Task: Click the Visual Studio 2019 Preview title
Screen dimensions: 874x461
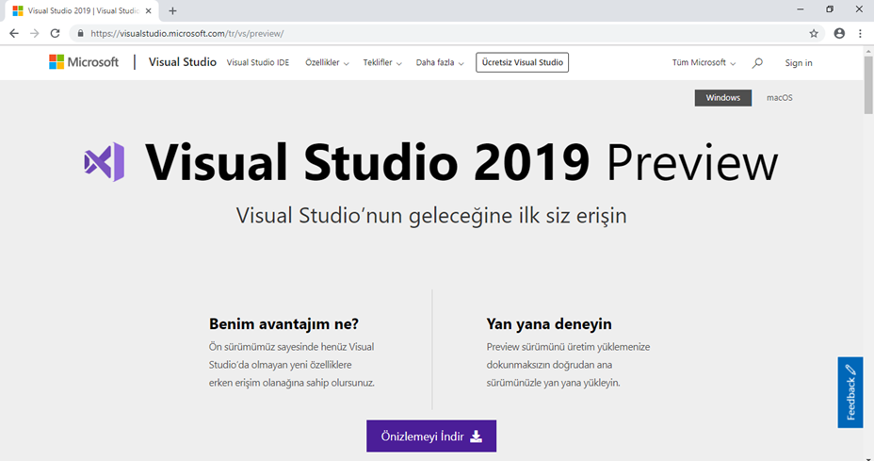Action: (x=461, y=162)
